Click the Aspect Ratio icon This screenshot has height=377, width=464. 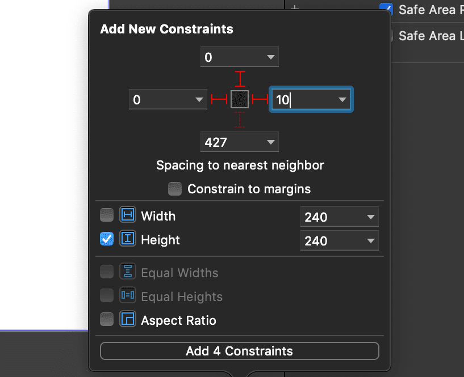[128, 320]
